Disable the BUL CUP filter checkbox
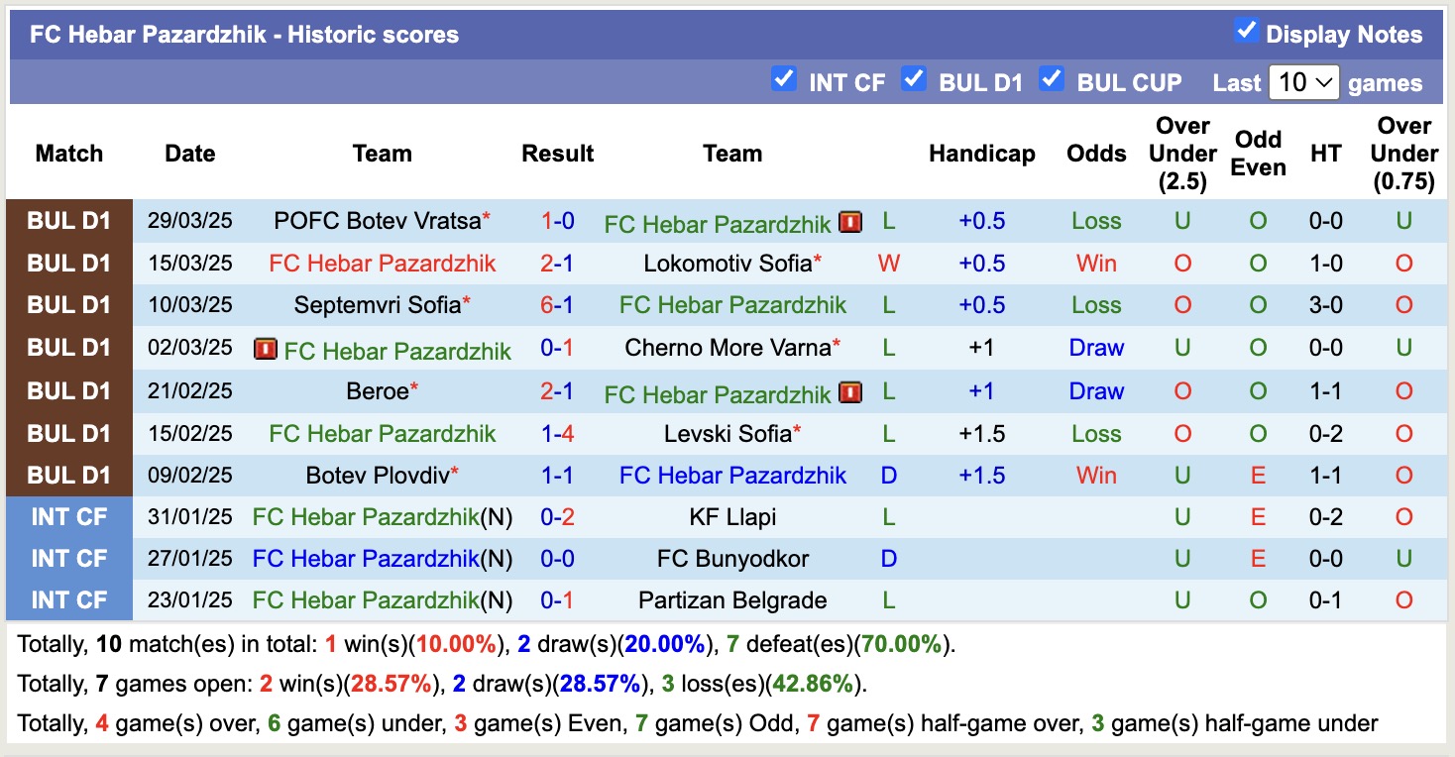 (1052, 79)
